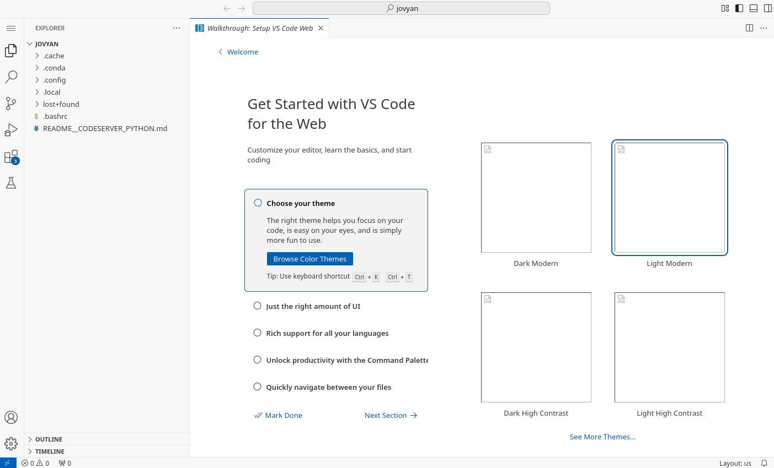Viewport: 774px width, 468px height.
Task: Go forward with the right arrow
Action: pyautogui.click(x=242, y=8)
